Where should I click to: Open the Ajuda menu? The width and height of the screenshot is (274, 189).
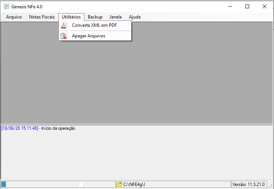coord(135,17)
